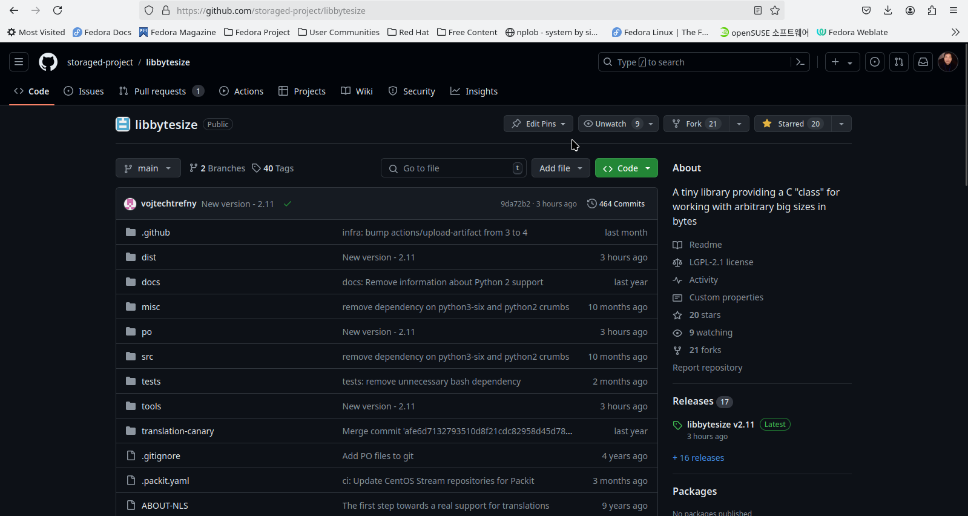Open the dist folder
Viewport: 968px width, 516px height.
[149, 257]
